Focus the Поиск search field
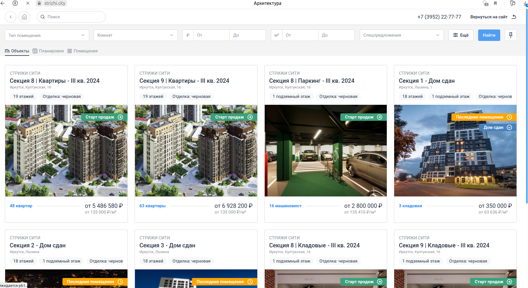Viewport: 528px width, 288px height. pyautogui.click(x=71, y=17)
